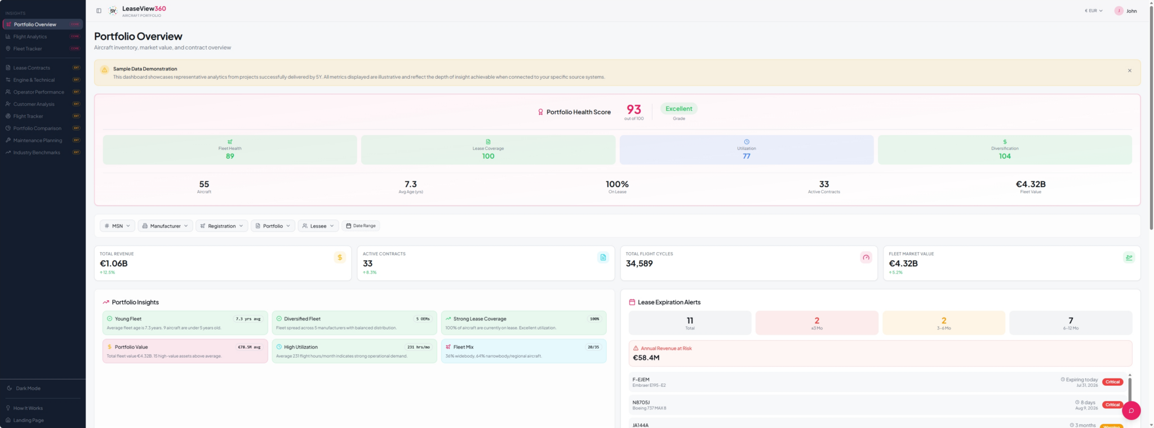
Task: Expand the MSN filter dropdown
Action: pyautogui.click(x=117, y=226)
